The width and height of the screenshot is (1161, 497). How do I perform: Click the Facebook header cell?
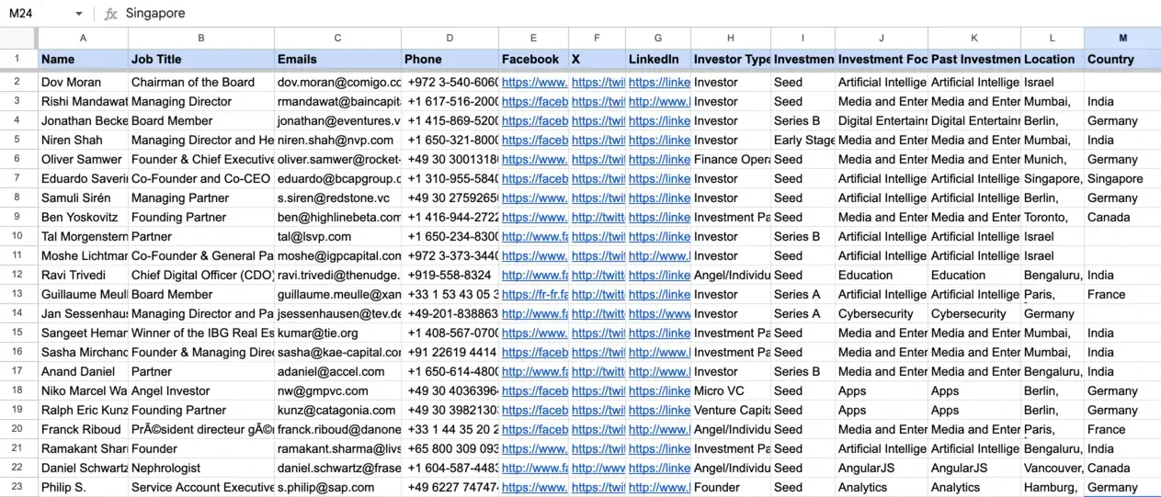pos(533,59)
